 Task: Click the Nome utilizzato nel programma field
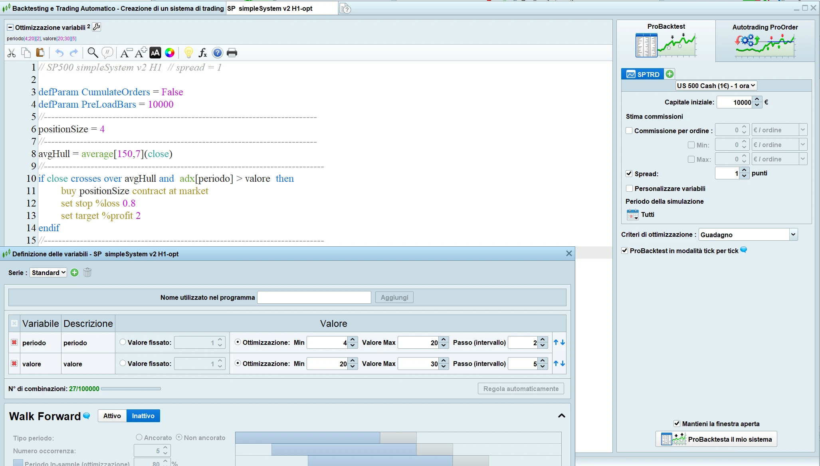coord(314,297)
